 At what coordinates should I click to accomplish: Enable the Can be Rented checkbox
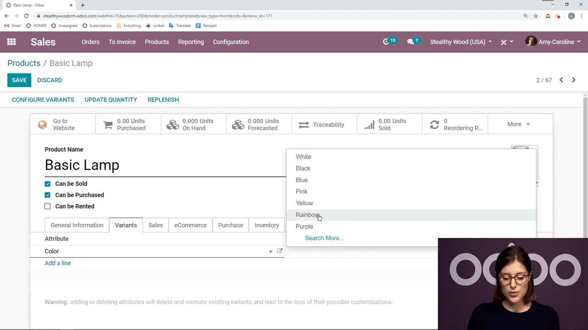click(47, 206)
